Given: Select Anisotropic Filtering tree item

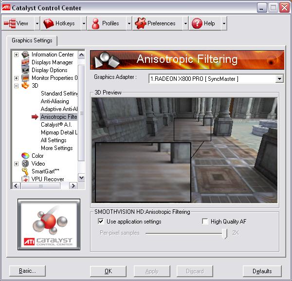Looking at the screenshot, I should coord(59,117).
